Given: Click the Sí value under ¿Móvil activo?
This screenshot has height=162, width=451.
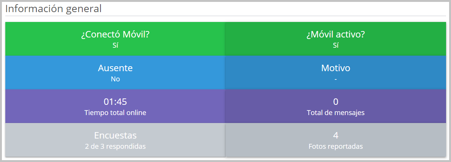Looking at the screenshot, I should click(x=335, y=45).
